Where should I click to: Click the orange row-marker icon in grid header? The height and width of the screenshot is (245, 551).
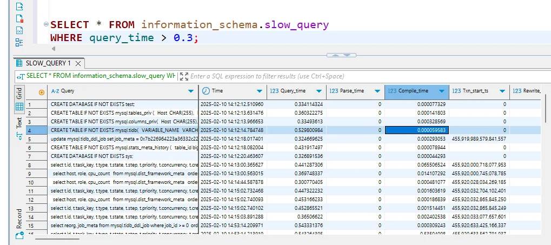tap(42, 91)
